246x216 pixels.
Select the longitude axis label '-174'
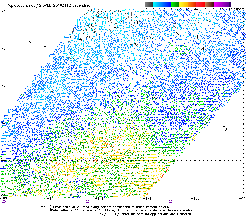(99, 198)
